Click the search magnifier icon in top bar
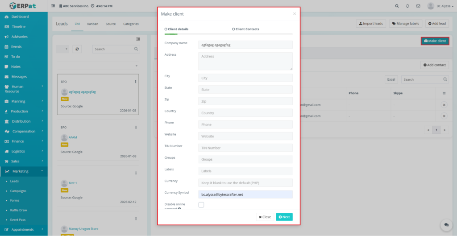 (x=397, y=6)
